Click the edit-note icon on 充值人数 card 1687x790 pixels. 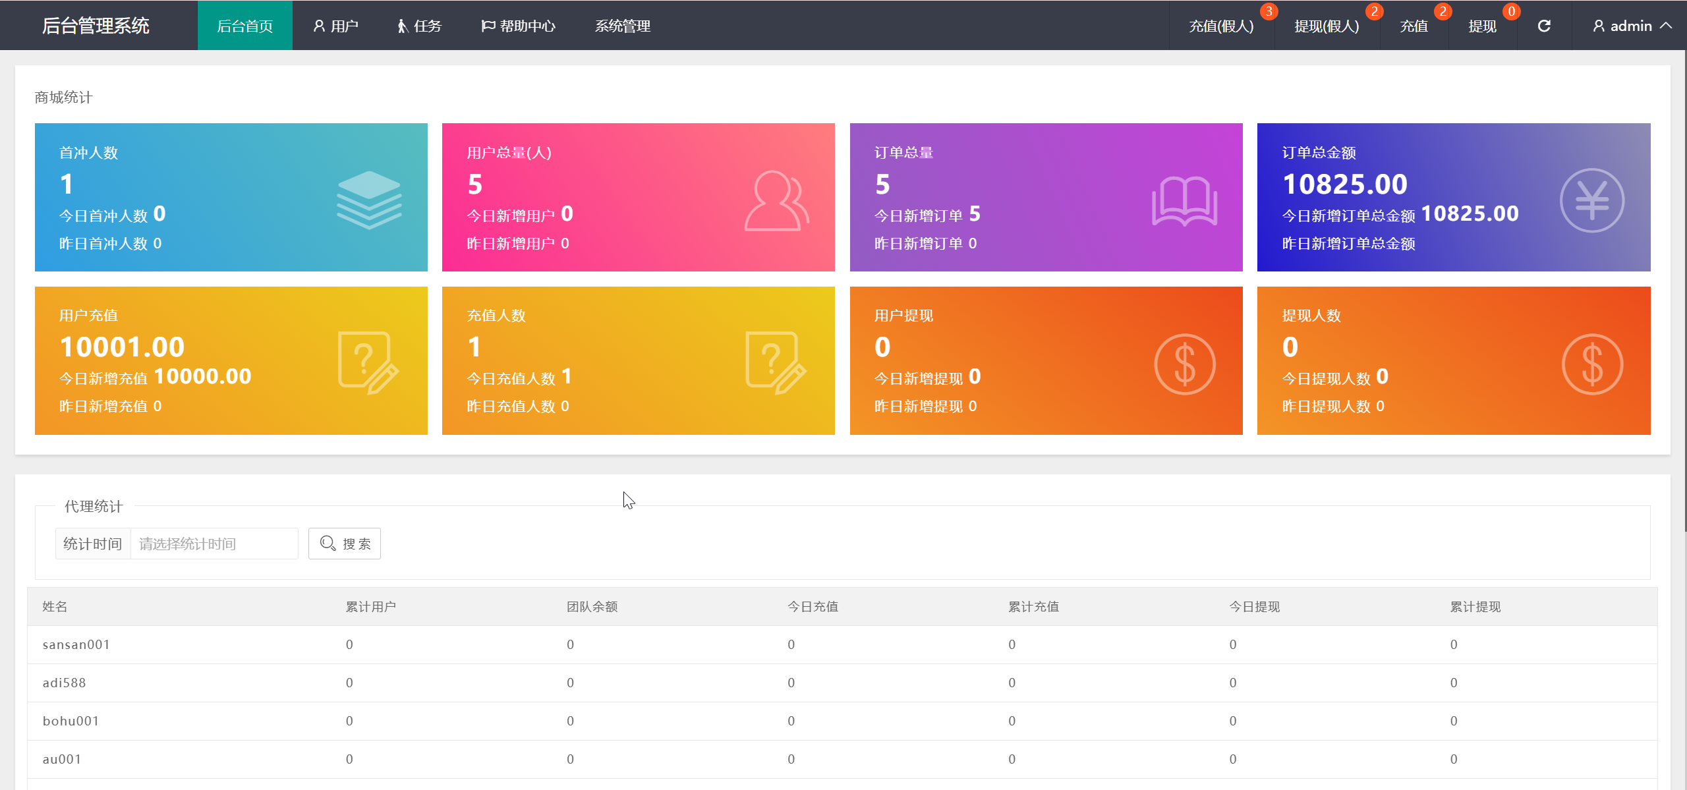[x=776, y=362]
